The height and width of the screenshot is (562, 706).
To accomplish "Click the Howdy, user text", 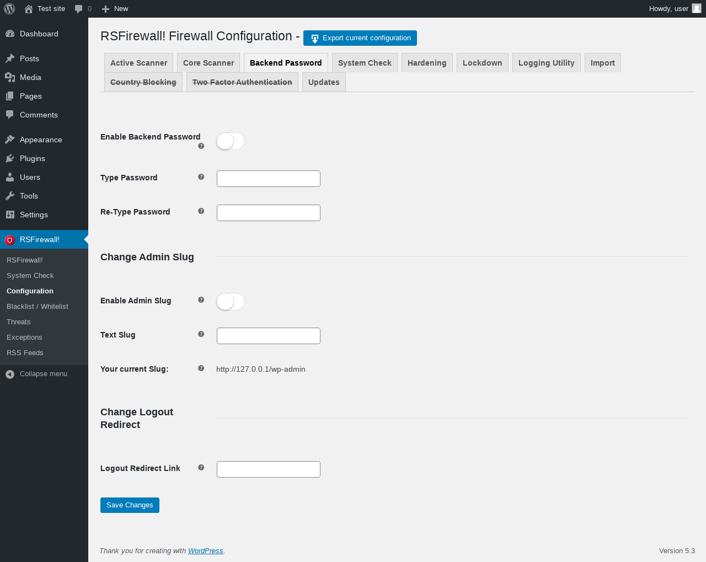I will (x=668, y=9).
